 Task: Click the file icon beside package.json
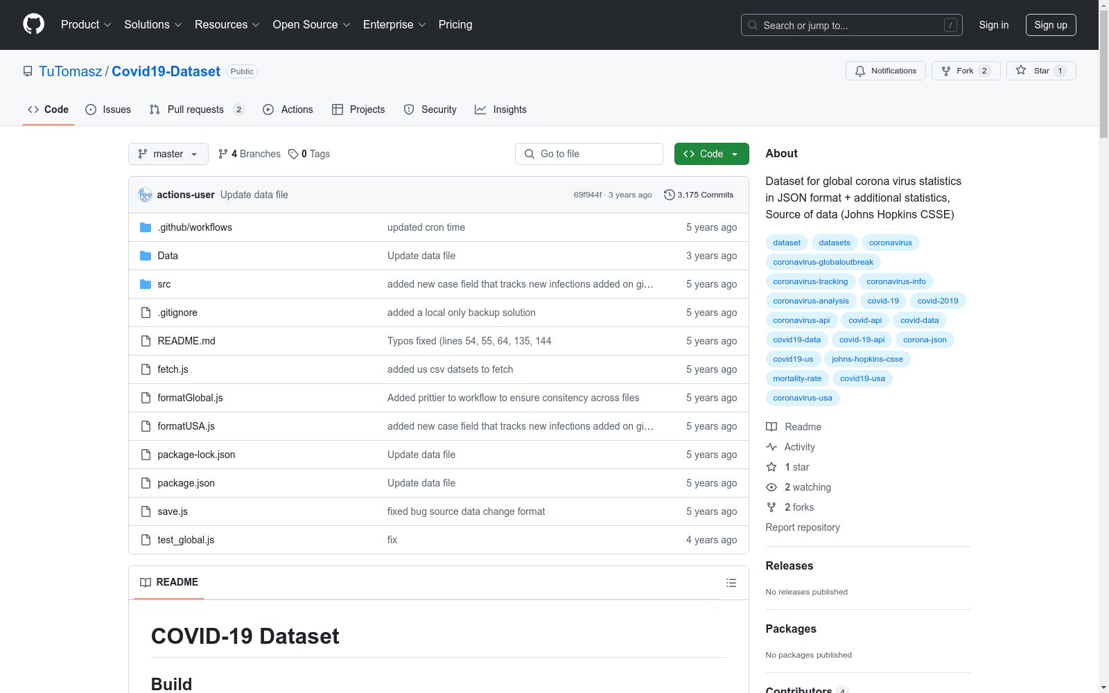146,483
